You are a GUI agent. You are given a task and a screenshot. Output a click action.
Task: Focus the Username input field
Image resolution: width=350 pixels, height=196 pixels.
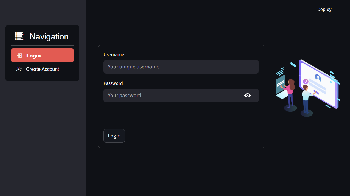(181, 67)
